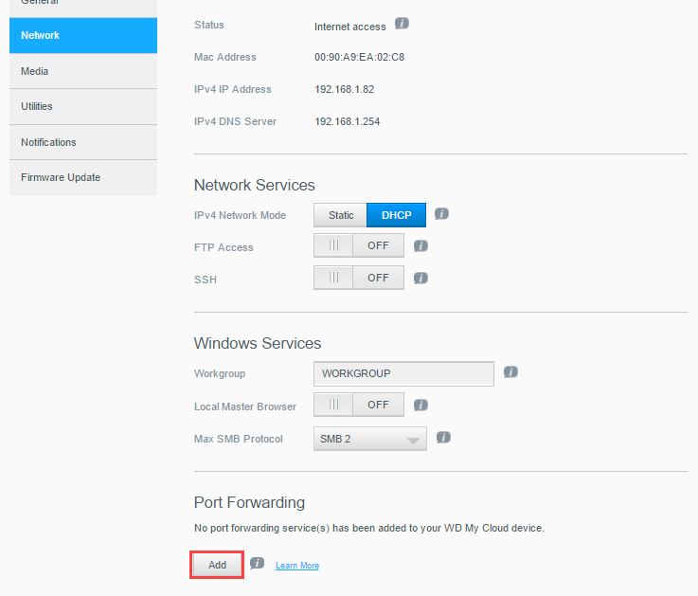The image size is (698, 596).
Task: Open the General settings tab
Action: 83,7
